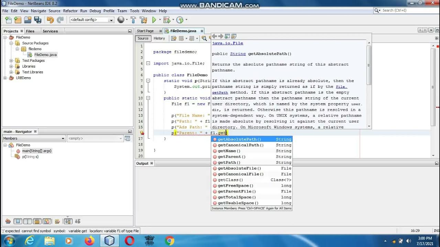Click the Last Edit icon in editor toolbar
Viewport: 440px width, 247px height.
click(174, 38)
